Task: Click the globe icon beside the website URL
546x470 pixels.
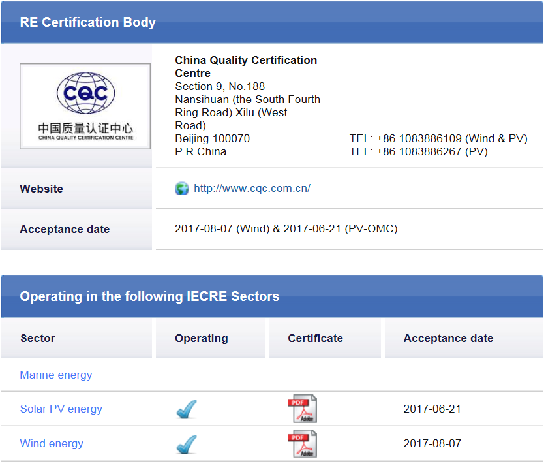Action: [182, 189]
